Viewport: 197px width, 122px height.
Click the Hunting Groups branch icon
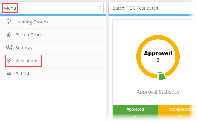[x=9, y=22]
